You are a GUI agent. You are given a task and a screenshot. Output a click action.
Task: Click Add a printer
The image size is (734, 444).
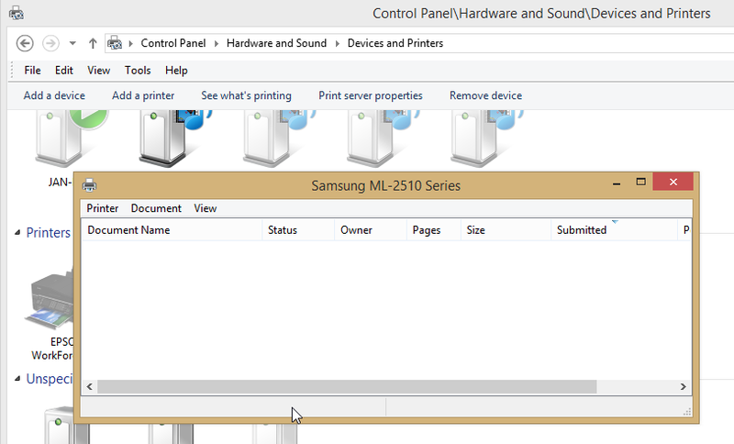(x=143, y=95)
